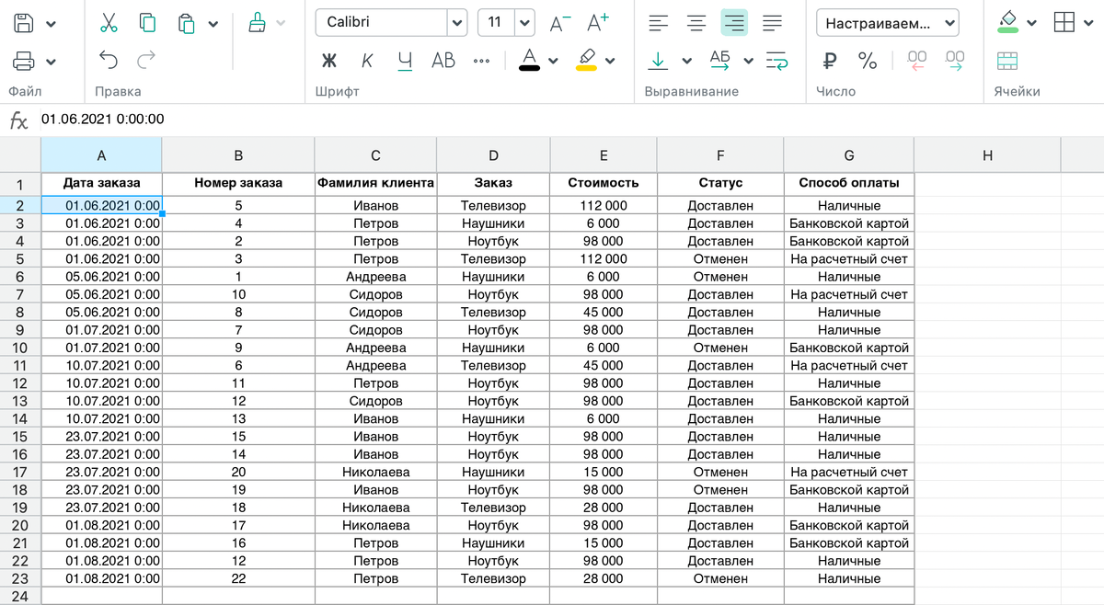Image resolution: width=1104 pixels, height=605 pixels.
Task: Expand the borders dropdown arrow
Action: [x=1089, y=24]
